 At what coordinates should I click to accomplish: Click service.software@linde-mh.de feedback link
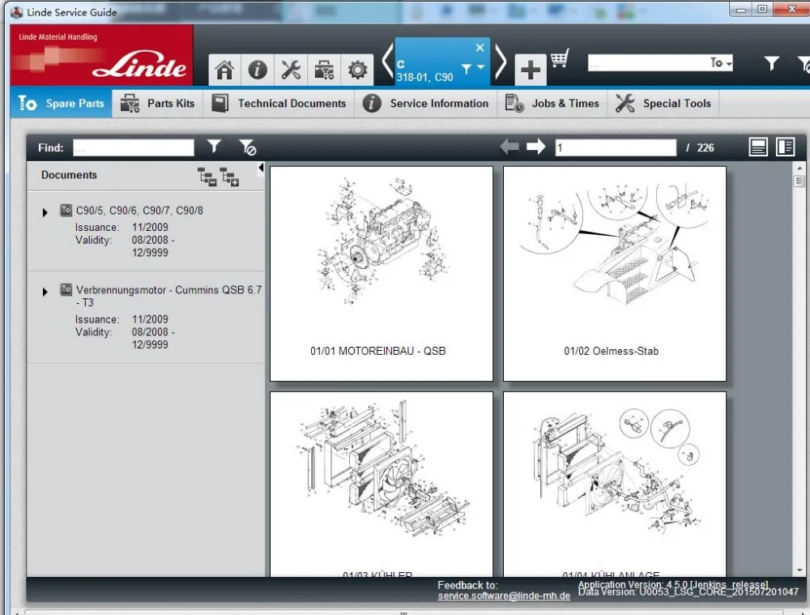[504, 596]
